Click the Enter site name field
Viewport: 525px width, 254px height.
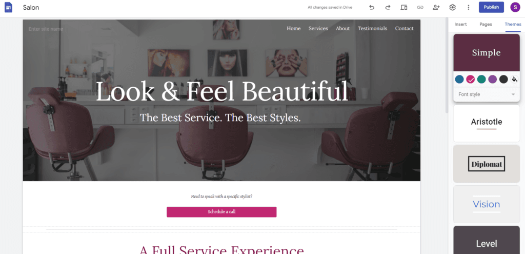coord(46,29)
